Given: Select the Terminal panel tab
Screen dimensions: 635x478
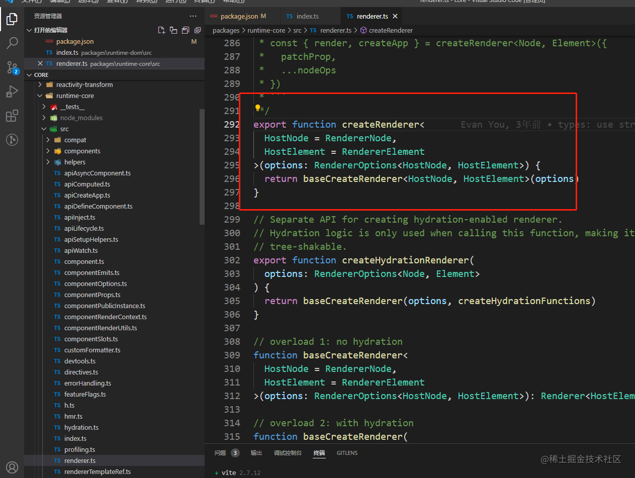Looking at the screenshot, I should 319,453.
